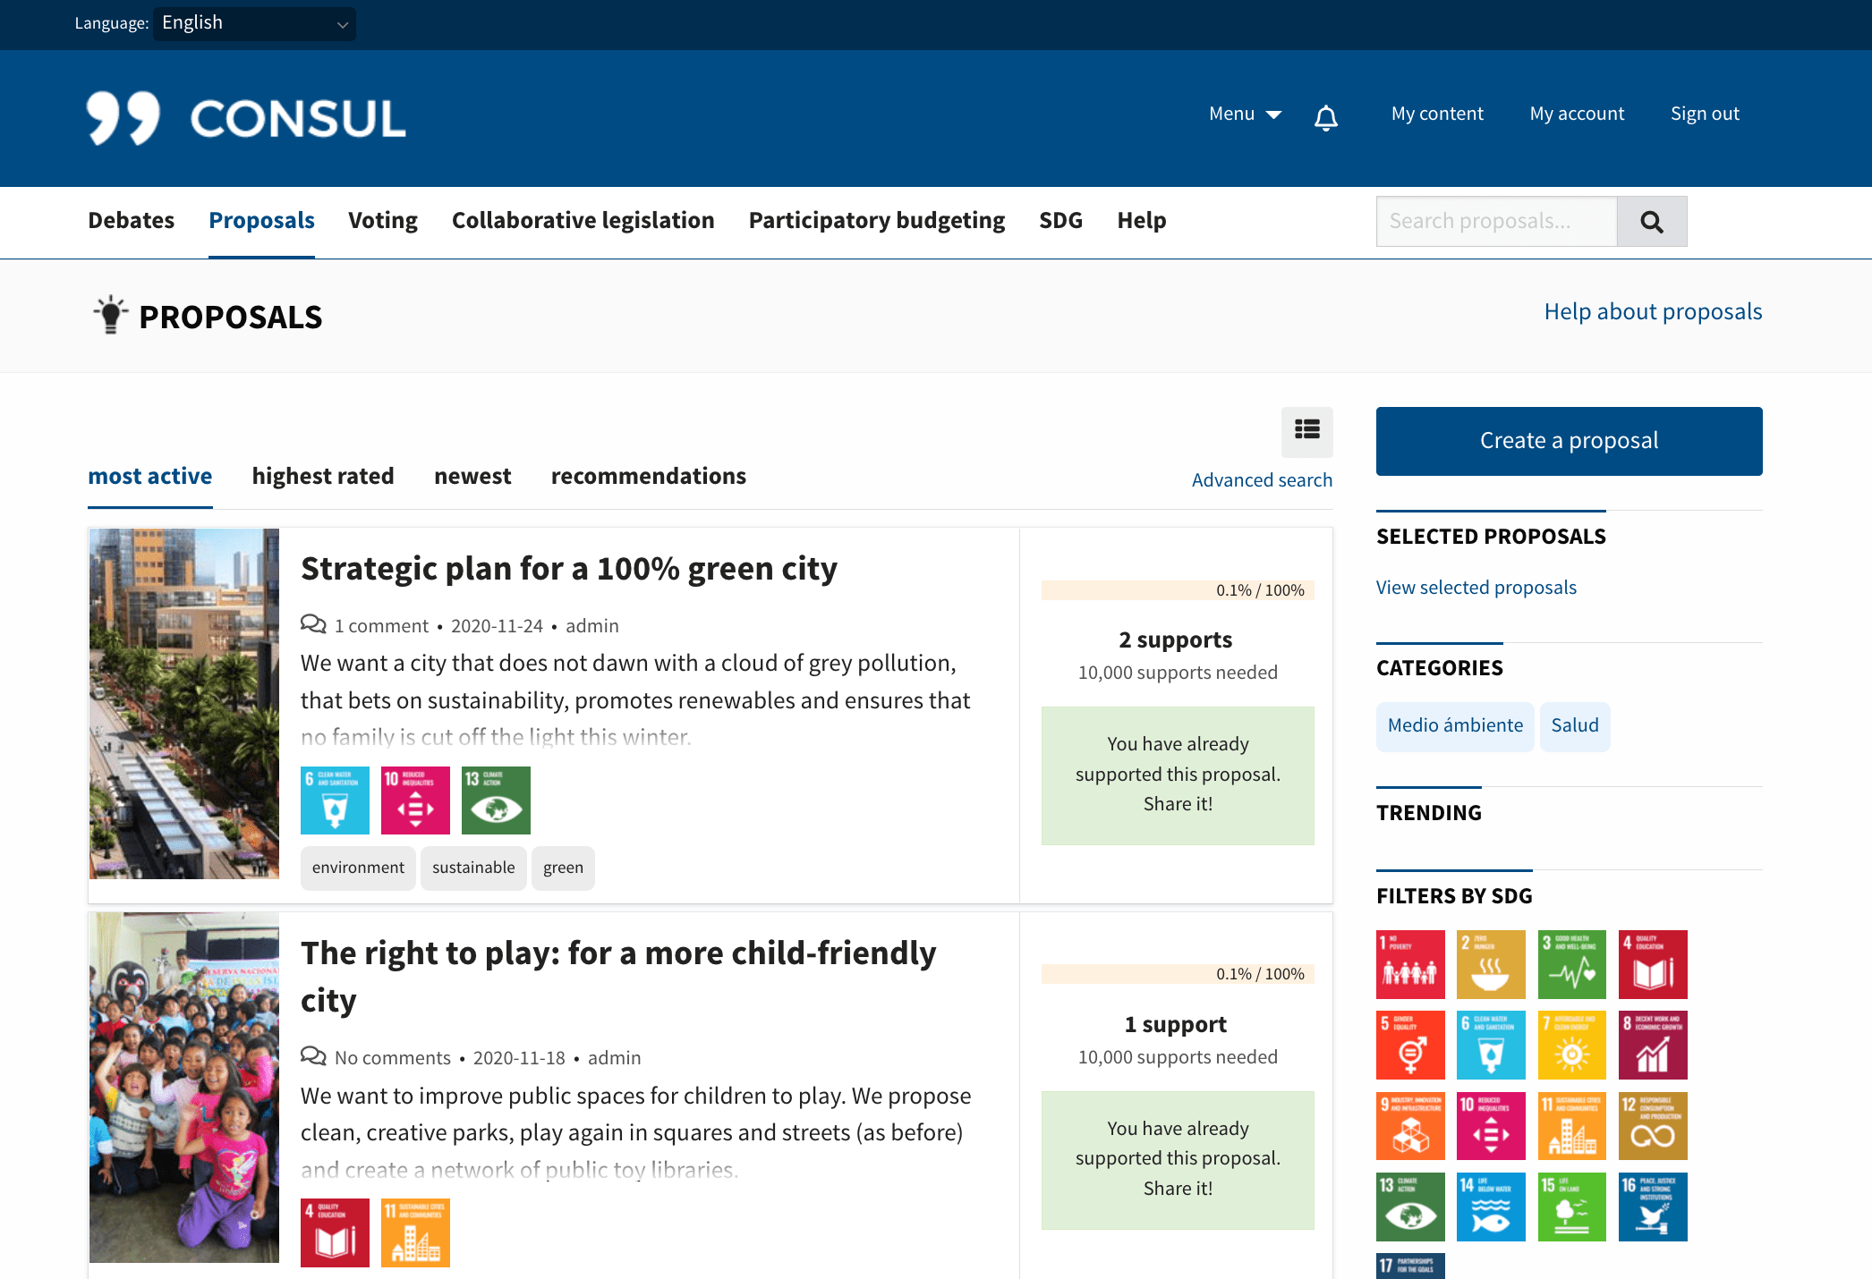Filter by SDG 14 Life Below Water icon
Viewport: 1872px width, 1279px height.
[1491, 1207]
